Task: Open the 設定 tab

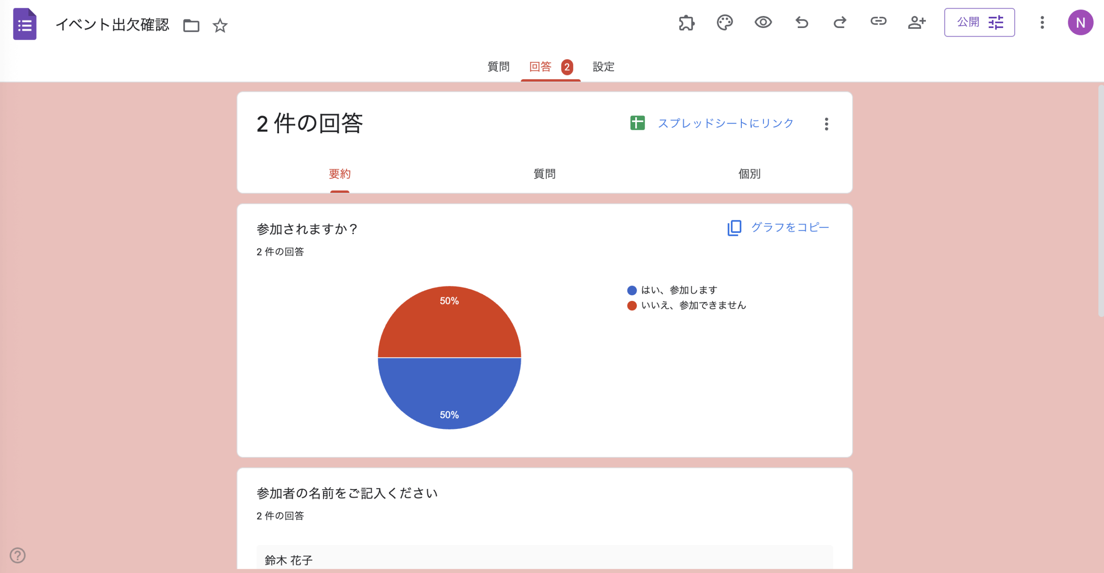Action: pos(603,67)
